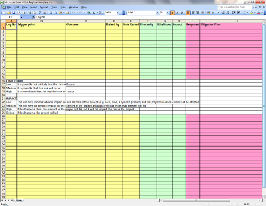Open the Data menu
The image size is (266, 206).
tap(63, 7)
